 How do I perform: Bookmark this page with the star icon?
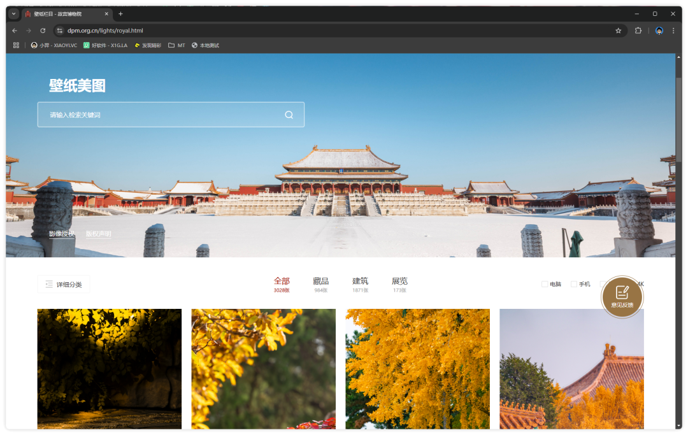pyautogui.click(x=618, y=31)
